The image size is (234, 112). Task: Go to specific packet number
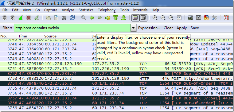click(107, 18)
